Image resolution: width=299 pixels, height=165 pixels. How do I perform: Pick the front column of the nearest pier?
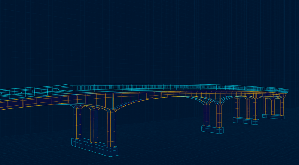tap(111, 129)
